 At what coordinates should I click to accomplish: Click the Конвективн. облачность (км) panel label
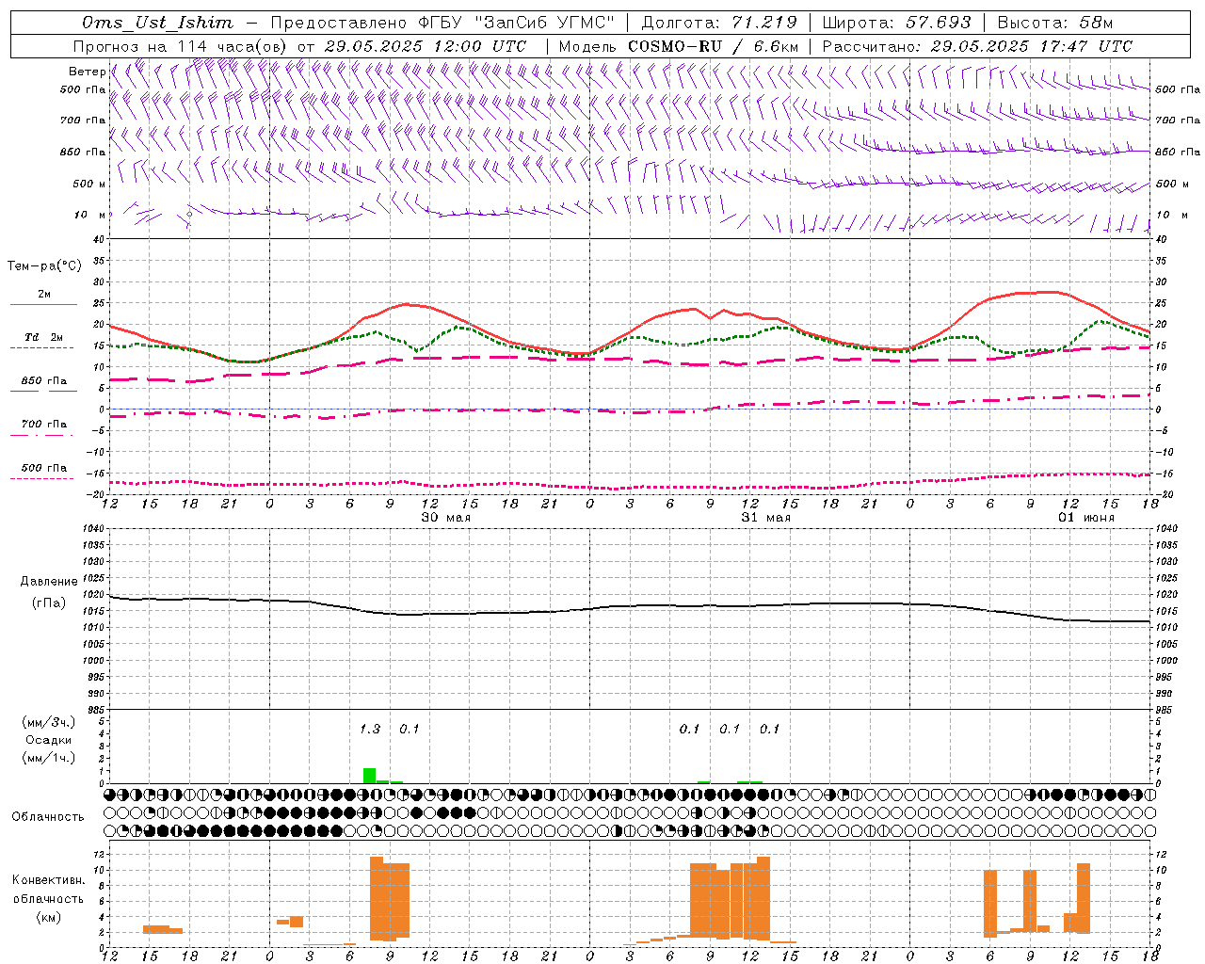point(48,898)
